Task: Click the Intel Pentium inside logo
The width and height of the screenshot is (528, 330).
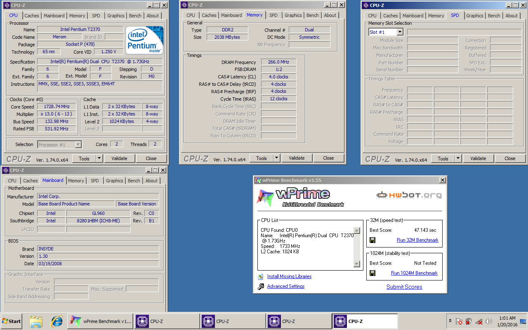Action: click(x=144, y=40)
